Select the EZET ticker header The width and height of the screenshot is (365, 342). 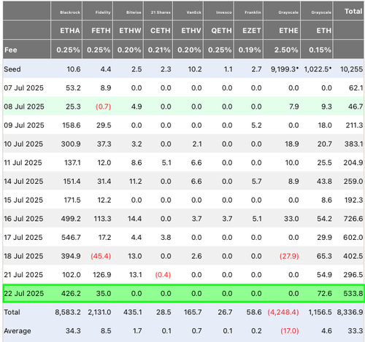tap(251, 31)
